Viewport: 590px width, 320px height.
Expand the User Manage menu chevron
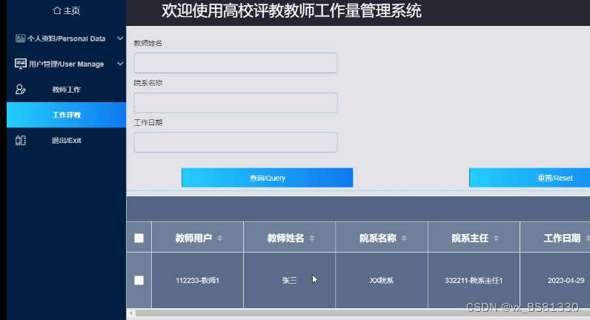pos(120,64)
